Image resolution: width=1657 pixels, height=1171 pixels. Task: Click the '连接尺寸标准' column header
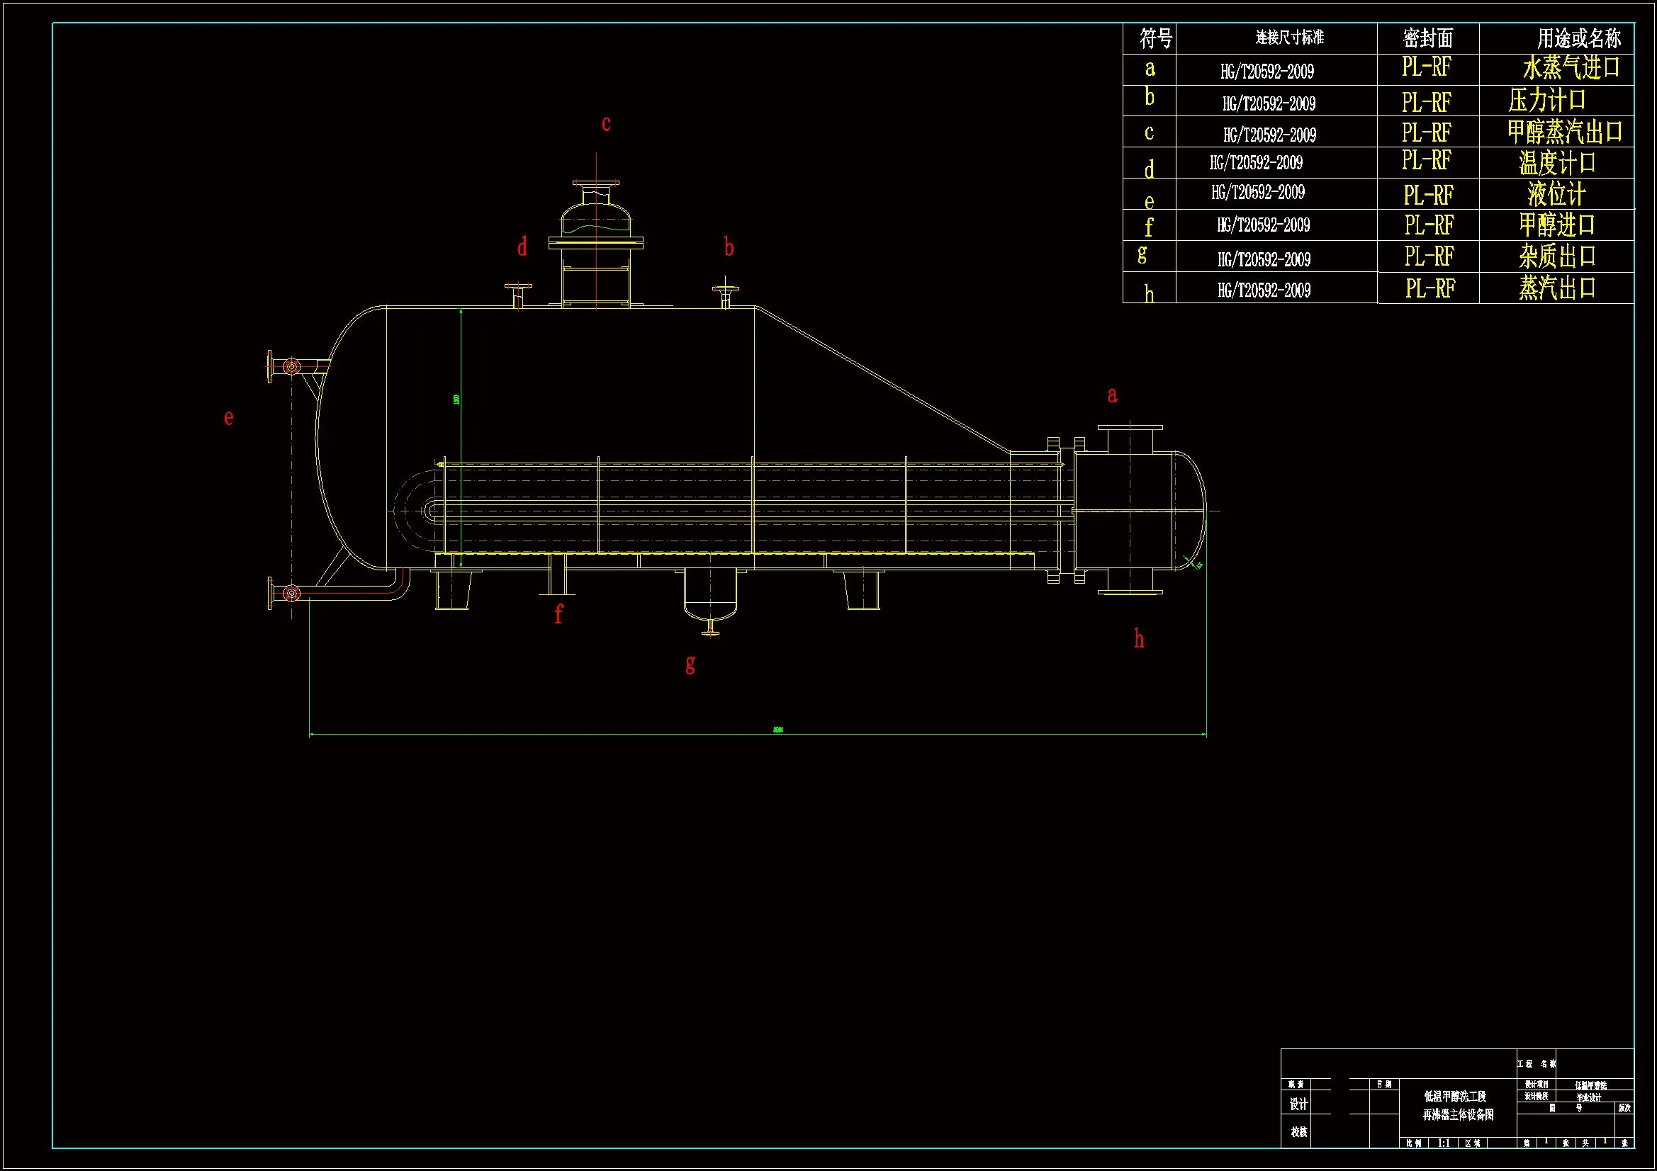point(1289,38)
